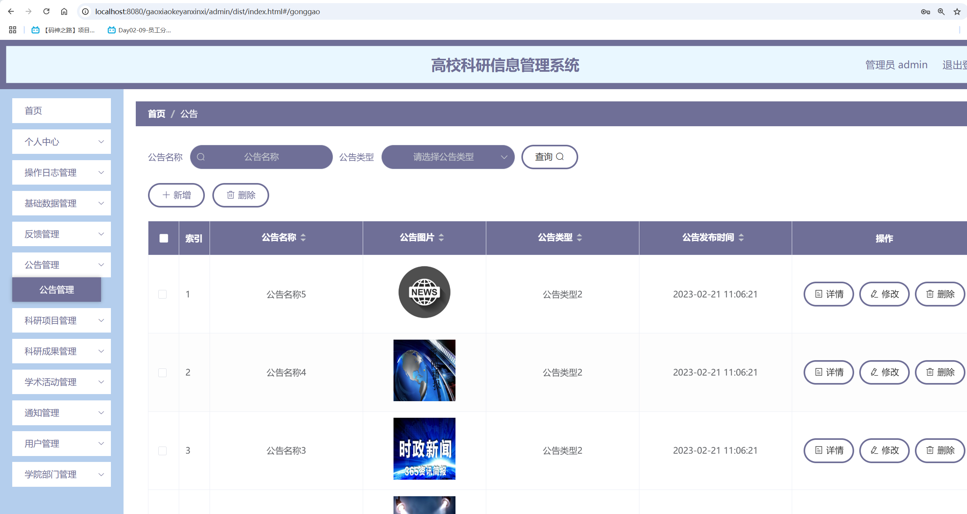The height and width of the screenshot is (514, 967).
Task: Click the 首页 breadcrumb link
Action: click(156, 114)
